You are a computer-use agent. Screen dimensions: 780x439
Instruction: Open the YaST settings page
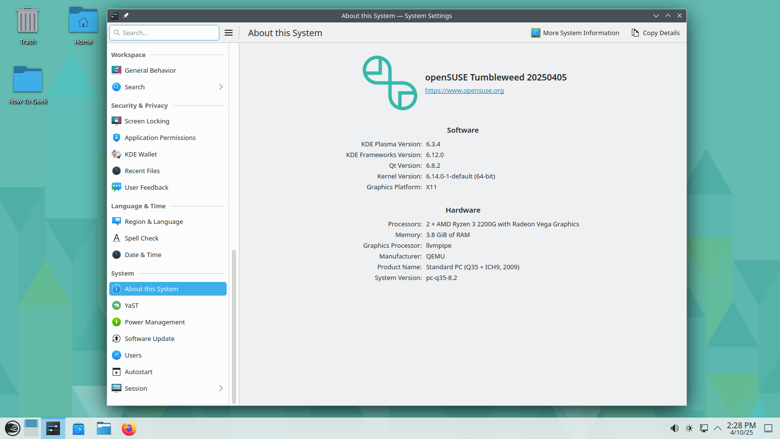click(x=131, y=305)
